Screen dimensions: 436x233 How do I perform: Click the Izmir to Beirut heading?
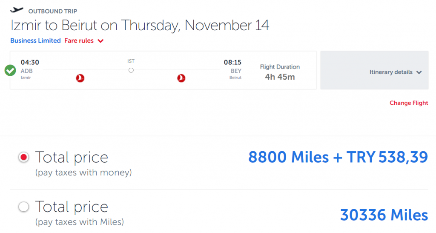140,25
